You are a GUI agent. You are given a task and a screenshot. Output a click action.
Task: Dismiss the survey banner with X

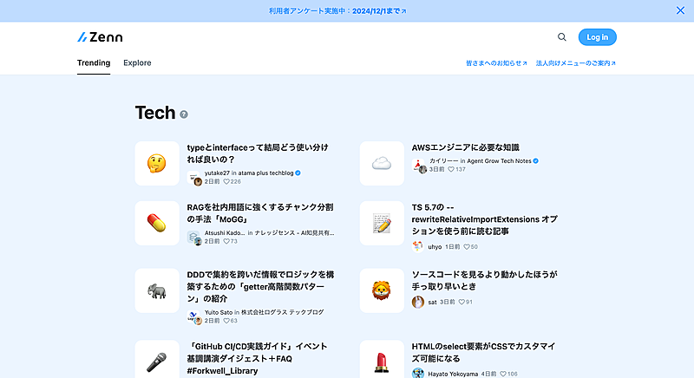(680, 10)
